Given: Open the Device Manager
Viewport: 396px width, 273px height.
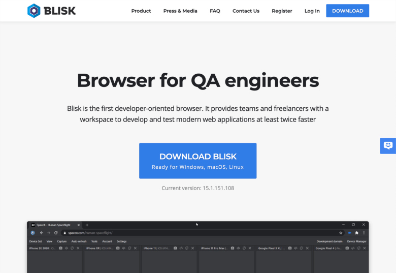Looking at the screenshot, I should (x=356, y=241).
